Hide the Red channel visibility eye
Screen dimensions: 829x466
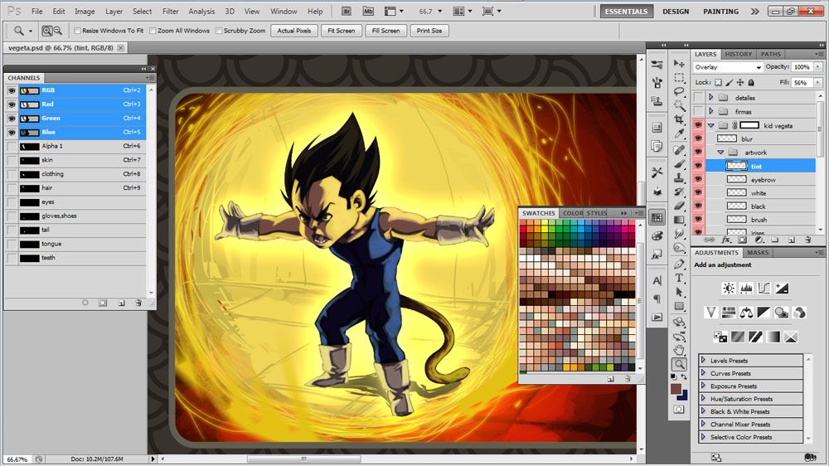click(x=12, y=104)
